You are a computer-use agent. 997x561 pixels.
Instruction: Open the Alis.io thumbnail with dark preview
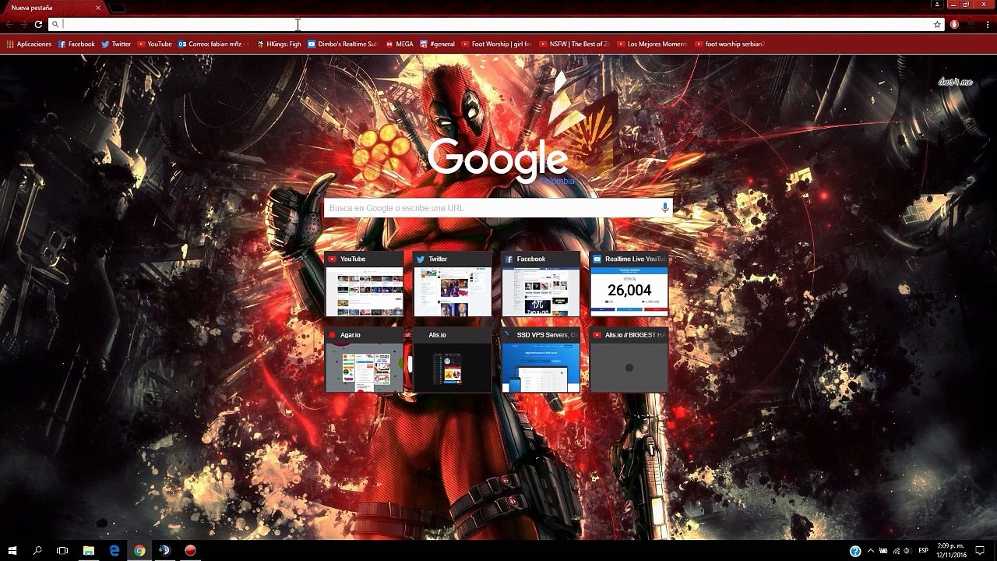point(453,360)
